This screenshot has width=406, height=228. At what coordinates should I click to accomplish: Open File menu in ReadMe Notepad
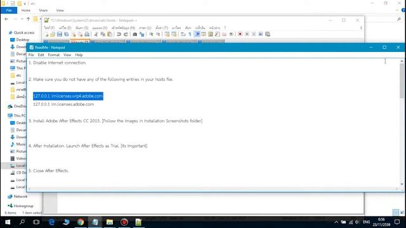tap(31, 55)
